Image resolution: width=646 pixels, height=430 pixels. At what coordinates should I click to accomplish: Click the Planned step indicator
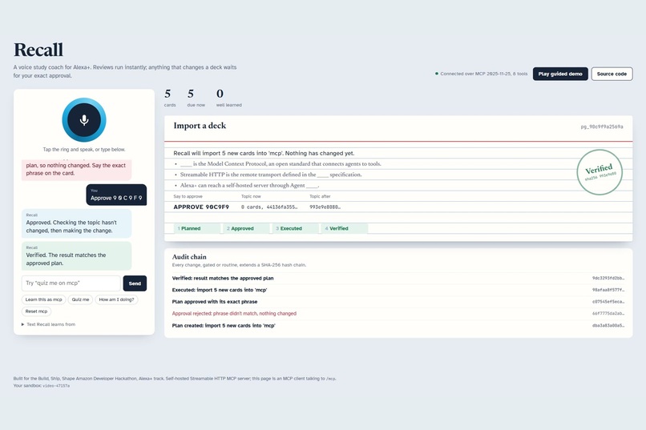tap(197, 228)
